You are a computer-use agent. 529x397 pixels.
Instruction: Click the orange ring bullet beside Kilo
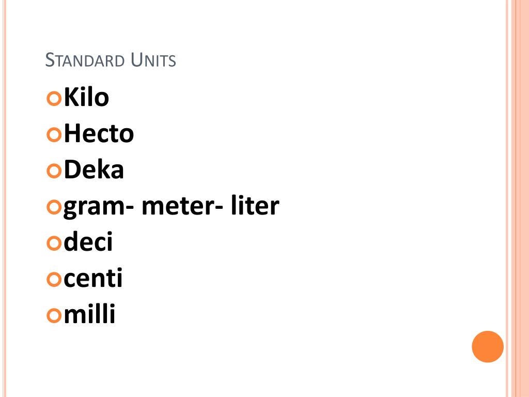(x=54, y=98)
